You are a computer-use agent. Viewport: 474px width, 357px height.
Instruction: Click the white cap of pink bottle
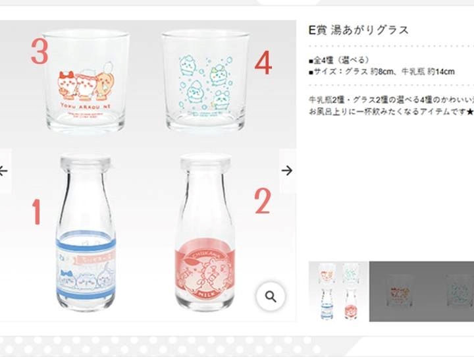(205, 161)
